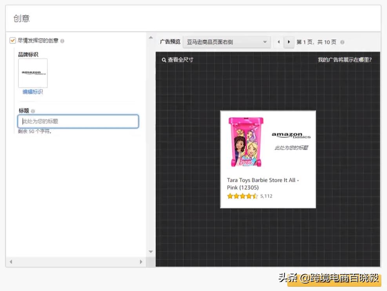This screenshot has height=291, width=387.
Task: Click info icon beside 尽情发挥您的创意
Action: pos(62,41)
